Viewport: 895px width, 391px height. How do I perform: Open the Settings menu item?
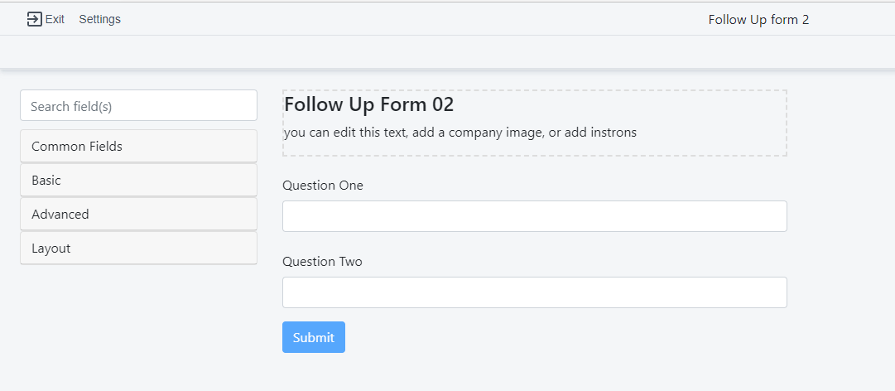(x=100, y=19)
